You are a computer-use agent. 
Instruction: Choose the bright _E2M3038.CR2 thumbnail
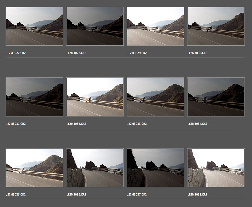pyautogui.click(x=216, y=168)
